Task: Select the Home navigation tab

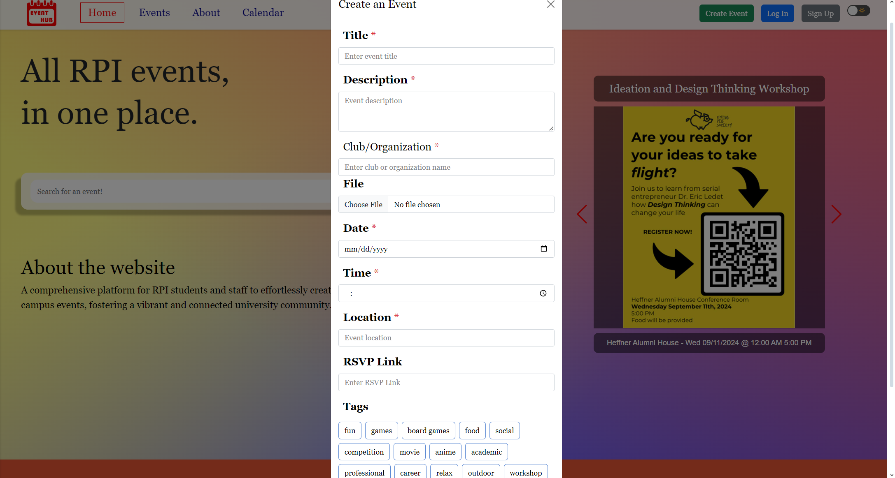Action: [102, 12]
